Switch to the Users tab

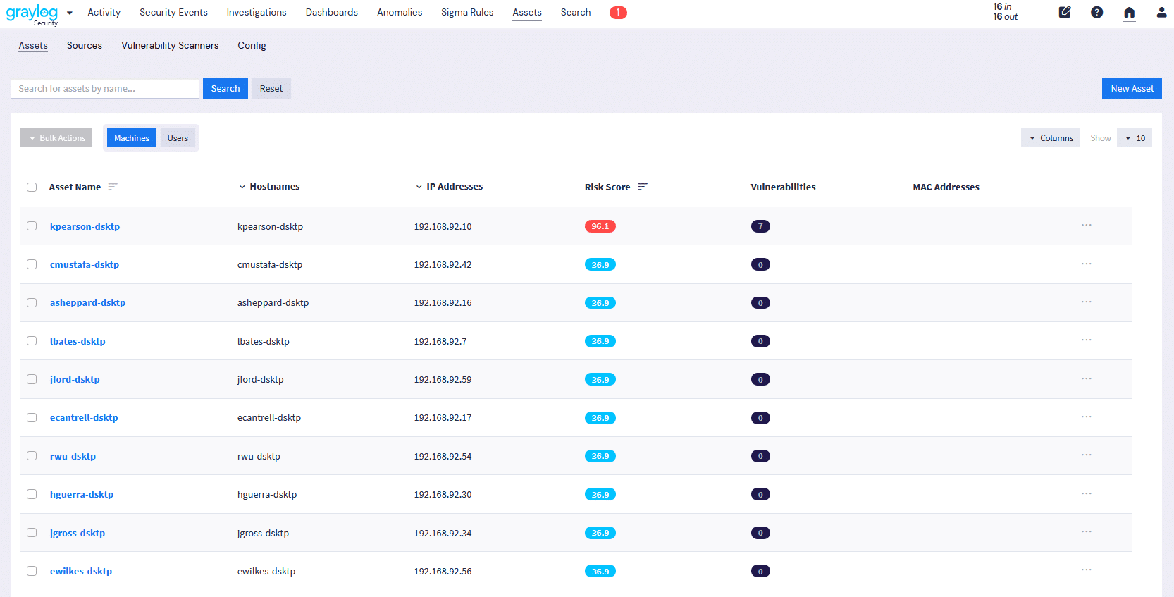[x=178, y=138]
